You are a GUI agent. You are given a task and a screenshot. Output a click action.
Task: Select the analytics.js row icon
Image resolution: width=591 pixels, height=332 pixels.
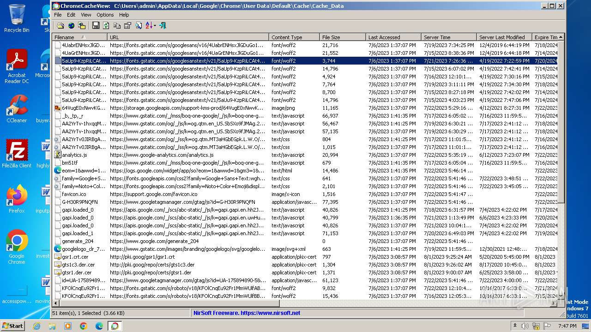coord(58,155)
